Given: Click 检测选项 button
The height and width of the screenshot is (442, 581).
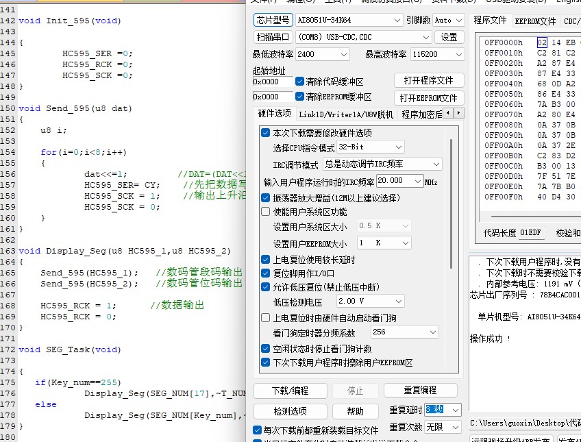Looking at the screenshot, I should point(290,411).
